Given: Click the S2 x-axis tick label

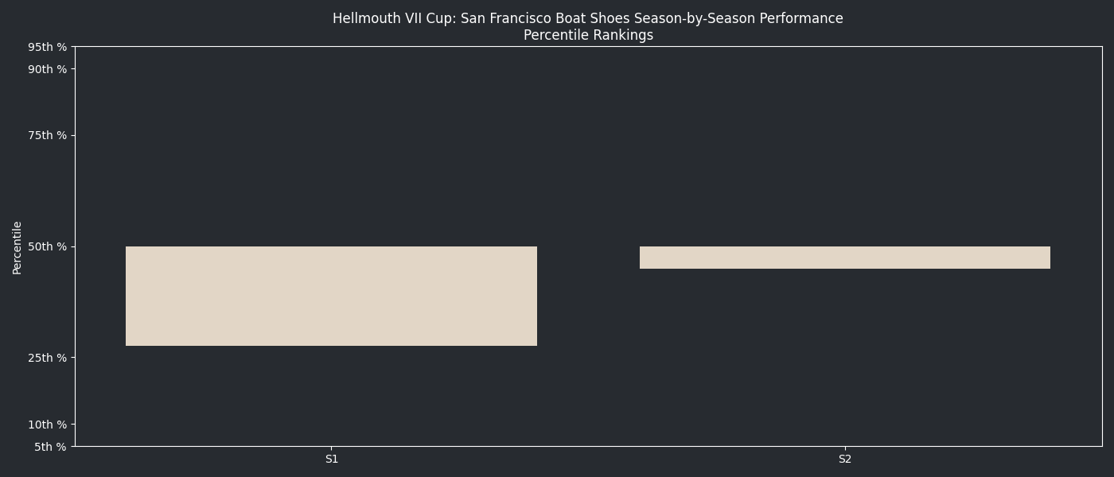Looking at the screenshot, I should coord(845,460).
